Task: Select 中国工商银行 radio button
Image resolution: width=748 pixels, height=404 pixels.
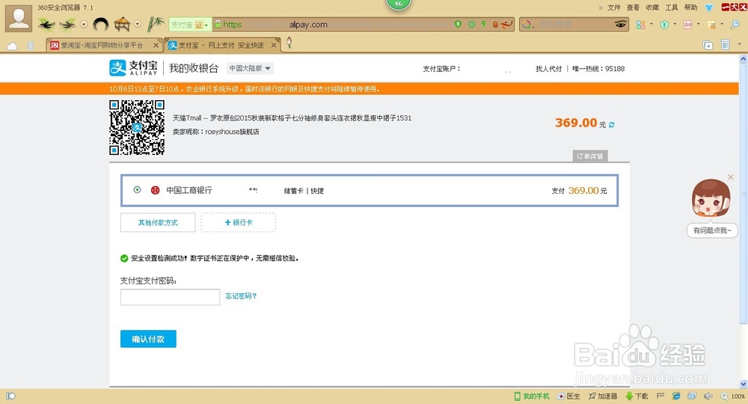Action: [x=137, y=190]
